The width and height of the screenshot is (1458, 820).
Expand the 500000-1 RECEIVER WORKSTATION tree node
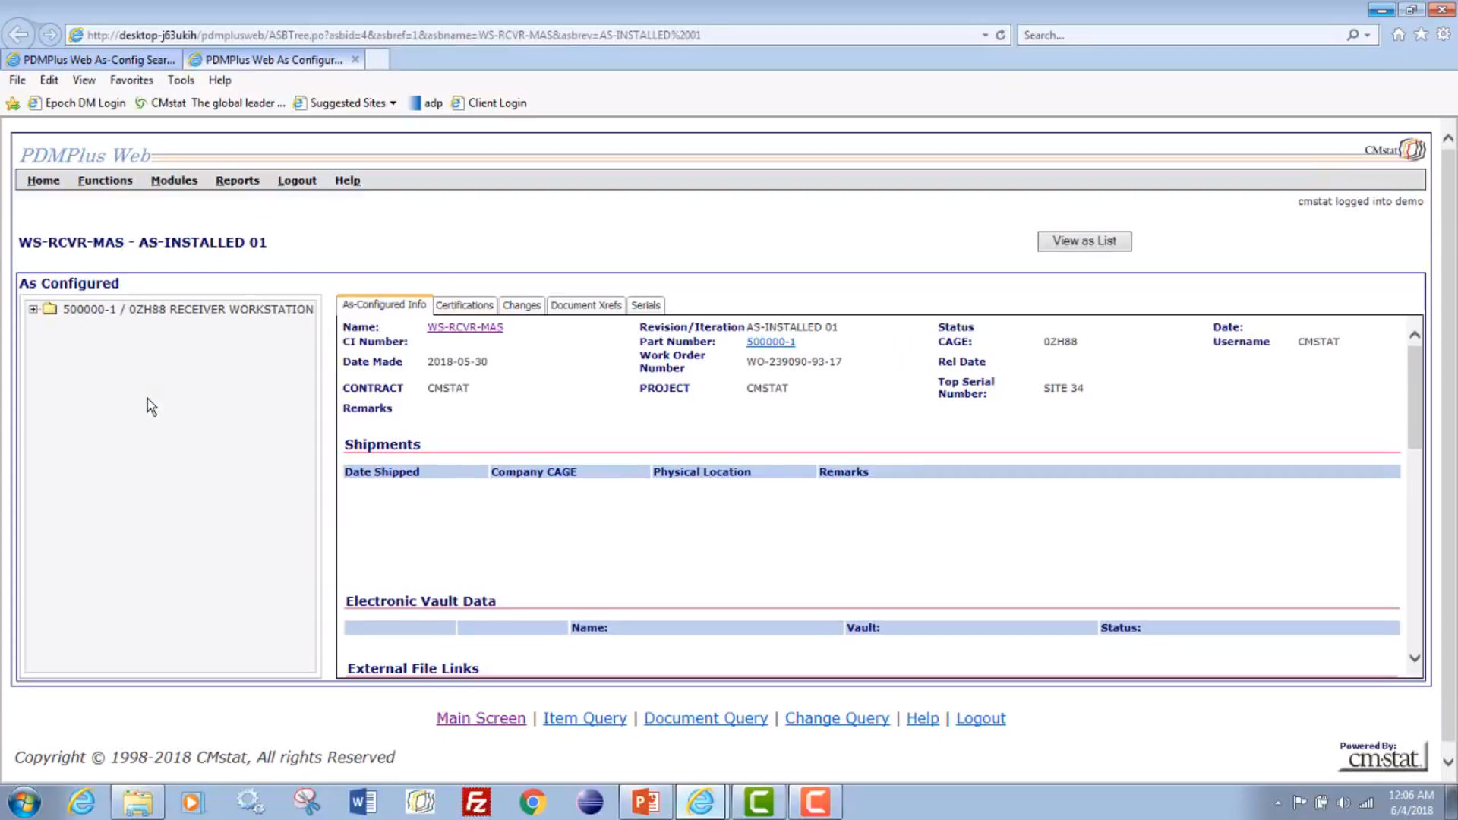click(33, 309)
